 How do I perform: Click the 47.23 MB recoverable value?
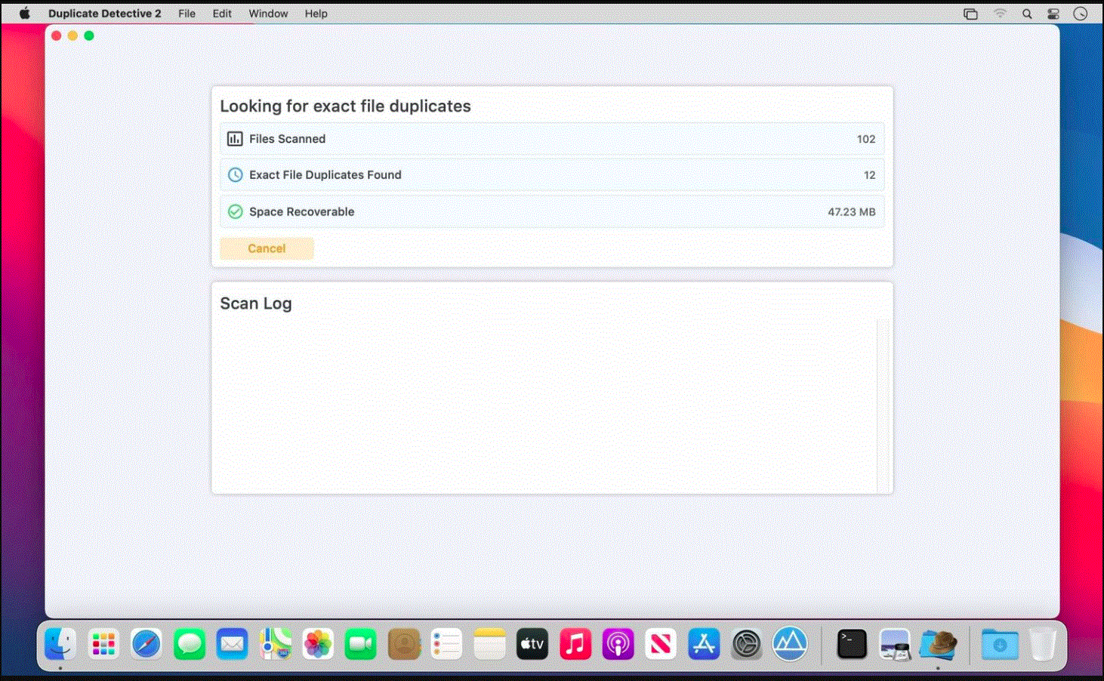point(851,212)
